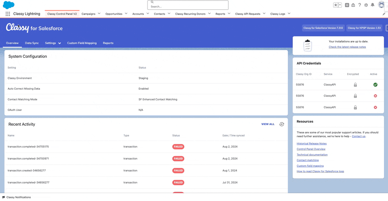The height and width of the screenshot is (201, 388).
Task: Open the Favorites star icon
Action: [335, 5]
